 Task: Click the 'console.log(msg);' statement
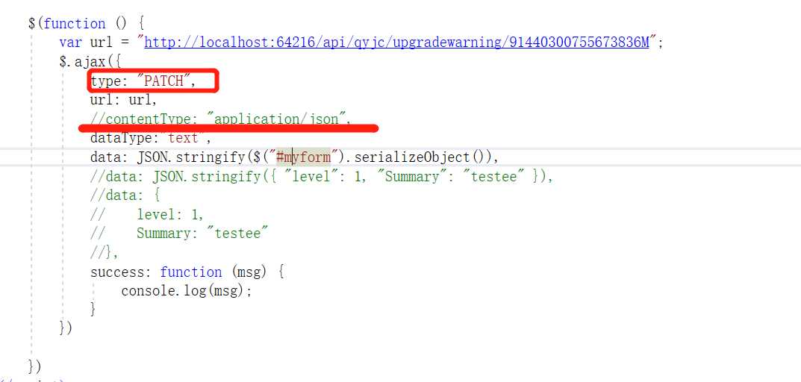[x=187, y=290]
